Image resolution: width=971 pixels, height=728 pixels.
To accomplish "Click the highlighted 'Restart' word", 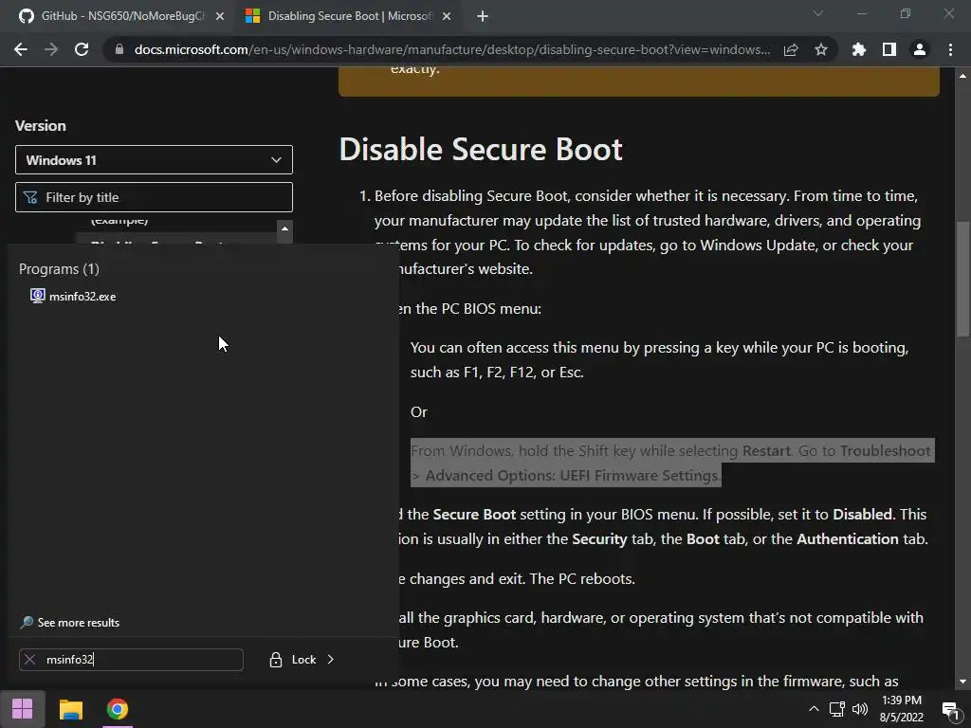I will [766, 450].
